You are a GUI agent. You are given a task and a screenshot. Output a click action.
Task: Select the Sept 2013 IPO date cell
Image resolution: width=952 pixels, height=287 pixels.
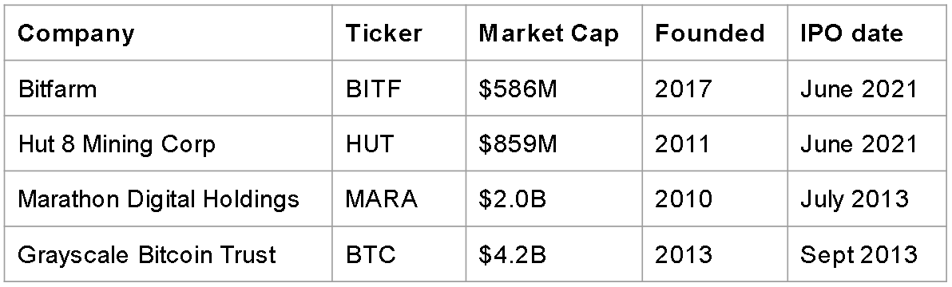pyautogui.click(x=867, y=254)
